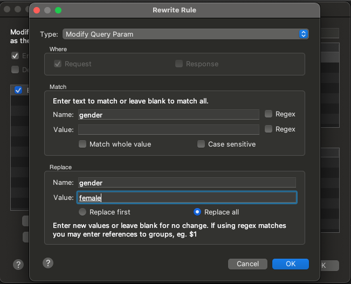Close the Rewrite Rule dialog with red button
The width and height of the screenshot is (351, 284).
point(37,10)
